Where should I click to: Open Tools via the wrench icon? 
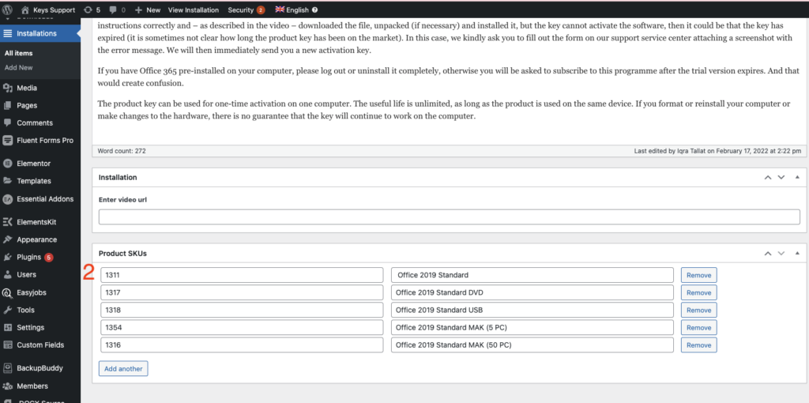point(8,310)
